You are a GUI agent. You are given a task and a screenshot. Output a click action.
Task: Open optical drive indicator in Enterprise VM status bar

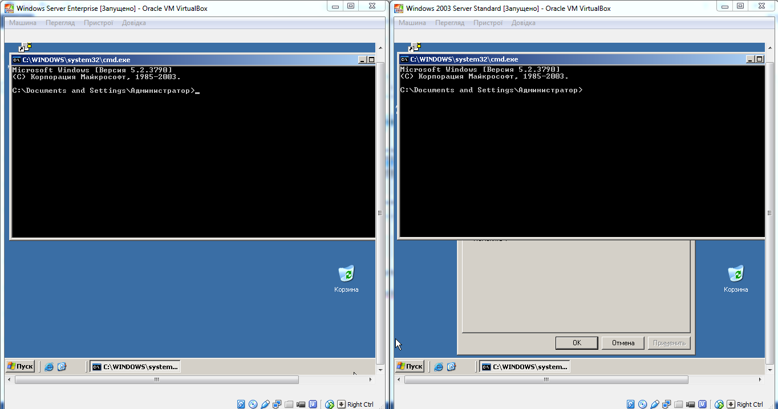[x=253, y=404]
